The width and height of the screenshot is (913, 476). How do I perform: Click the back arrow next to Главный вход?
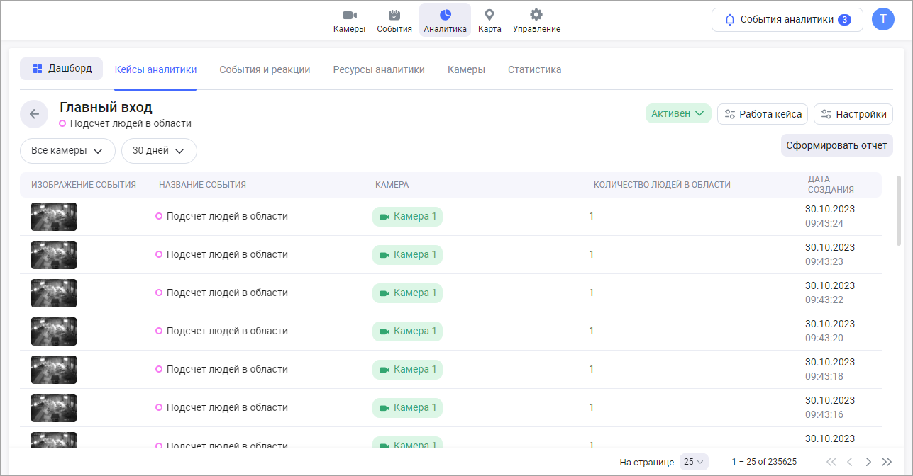click(x=34, y=114)
